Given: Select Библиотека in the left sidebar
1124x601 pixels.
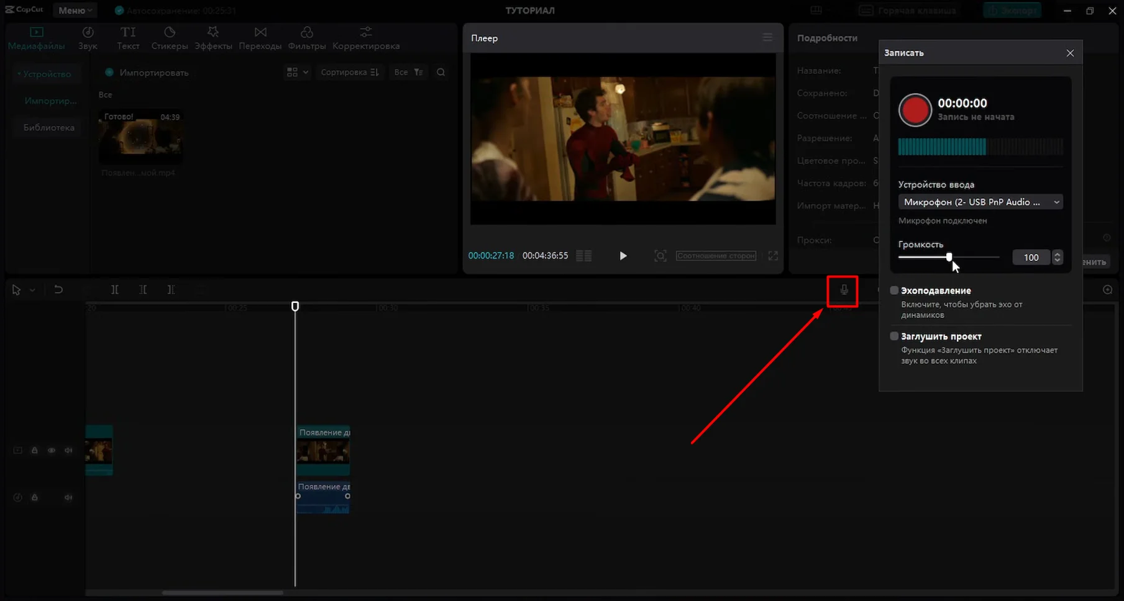Looking at the screenshot, I should pyautogui.click(x=49, y=128).
